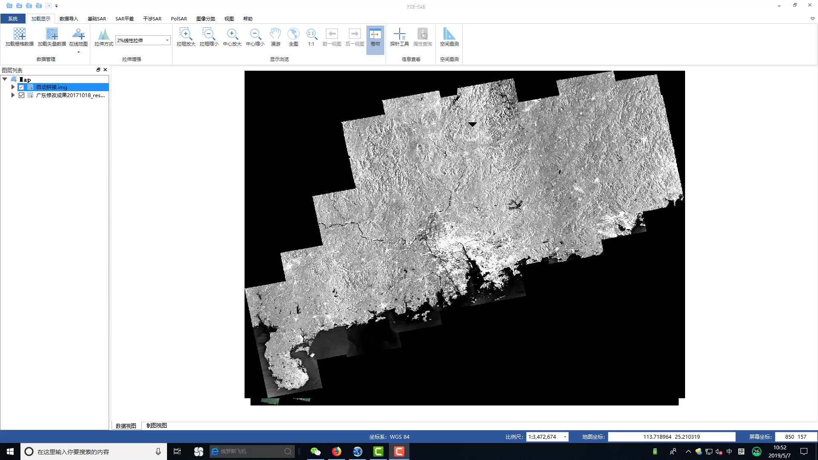Collapse the Map root tree node
Screen dimensions: 818x460
5,79
